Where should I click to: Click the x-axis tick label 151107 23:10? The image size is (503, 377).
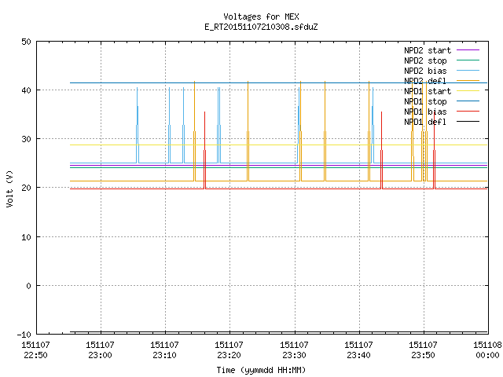click(164, 350)
